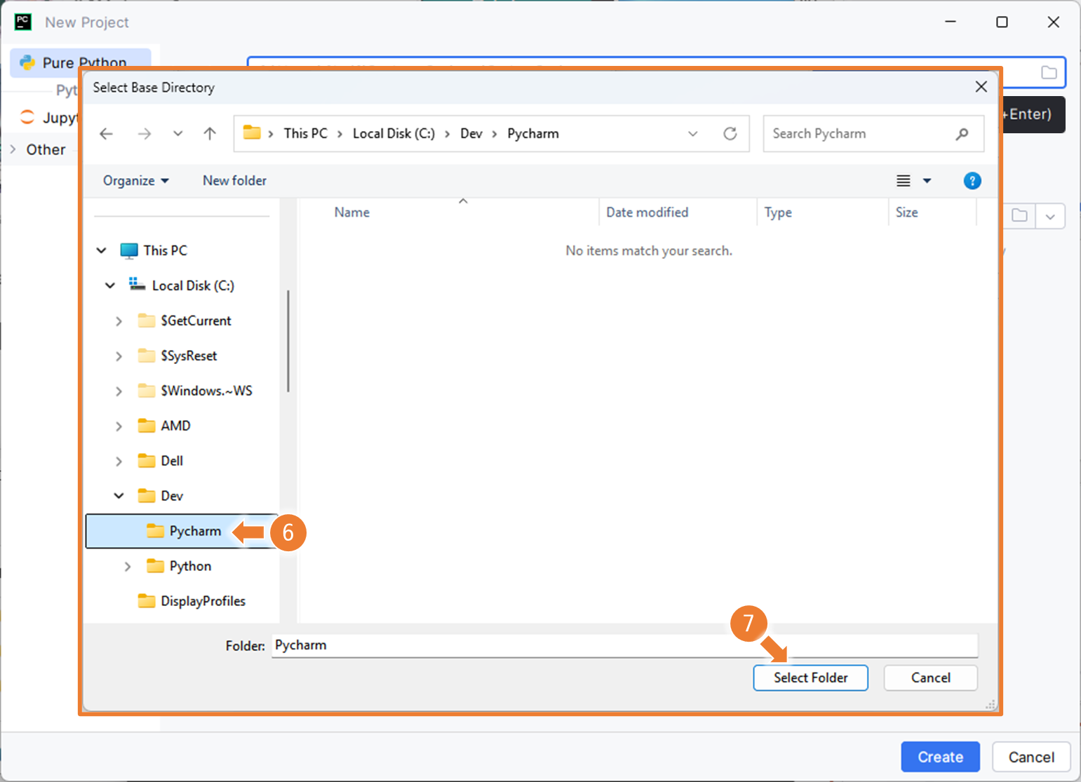
Task: Expand the $GetCurrent folder
Action: pyautogui.click(x=119, y=321)
